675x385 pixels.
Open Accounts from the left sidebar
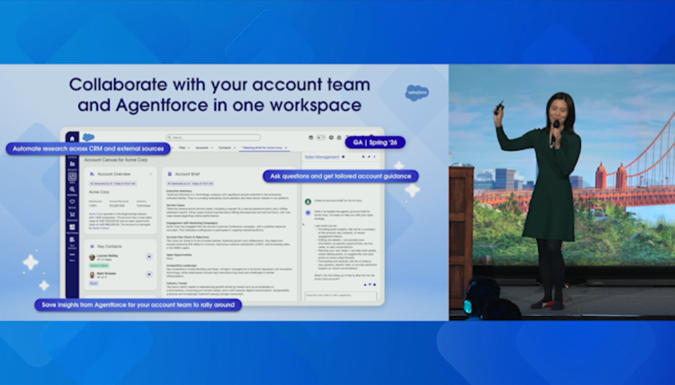pos(72,164)
